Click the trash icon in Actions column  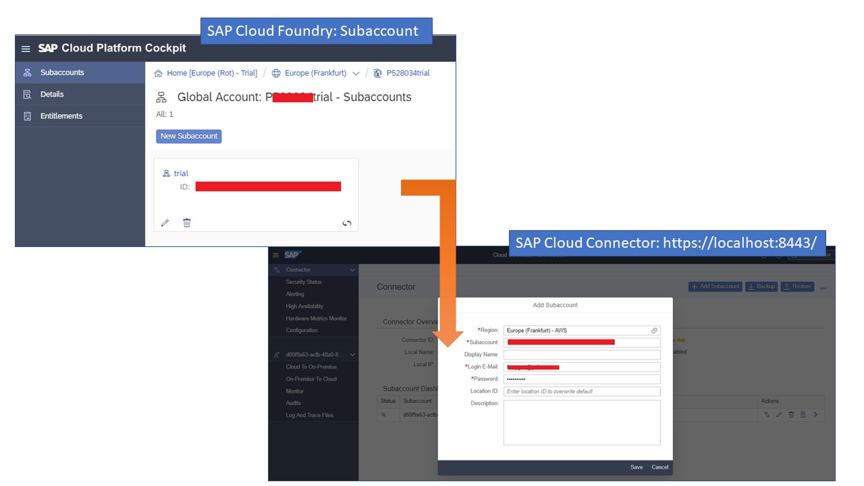[x=791, y=415]
